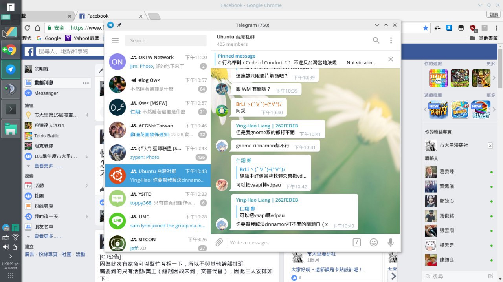Attach a file with paperclip icon
503x282 pixels.
(219, 242)
